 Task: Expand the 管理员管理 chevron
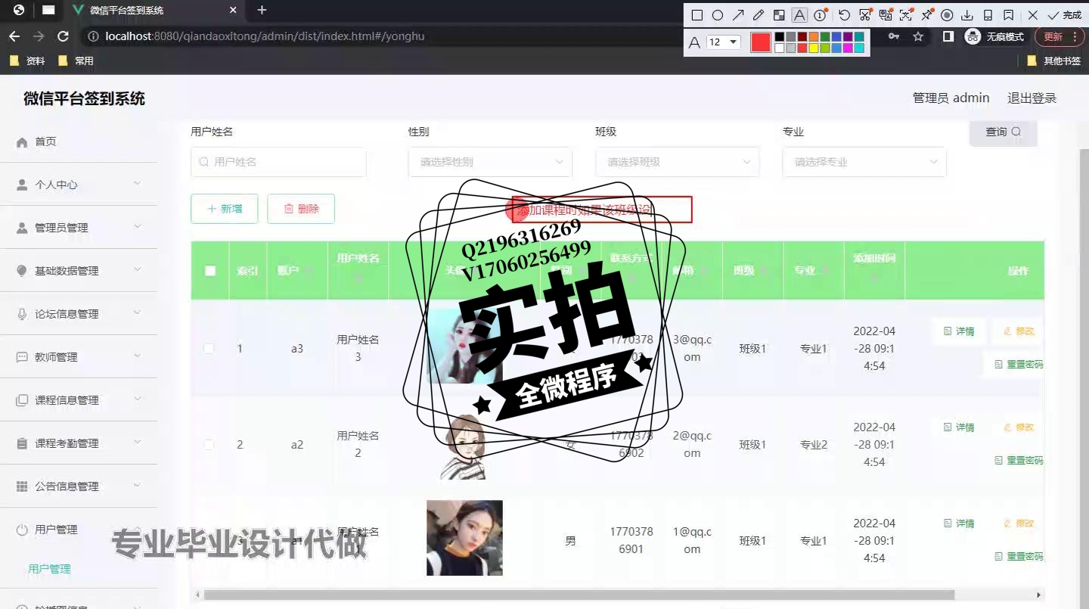[137, 227]
